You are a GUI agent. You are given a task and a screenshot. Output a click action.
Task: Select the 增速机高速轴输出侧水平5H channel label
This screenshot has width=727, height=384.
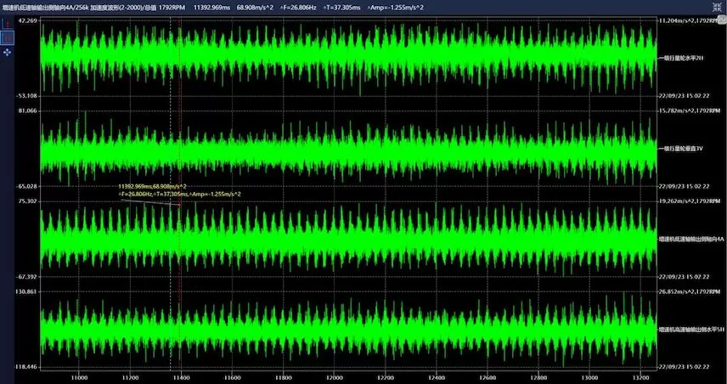685,330
